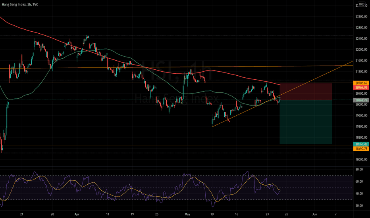Viewport: 370px width, 218px height.
Task: Click the Hang Seng Index, 1h, TVC title
Action: [x=20, y=4]
